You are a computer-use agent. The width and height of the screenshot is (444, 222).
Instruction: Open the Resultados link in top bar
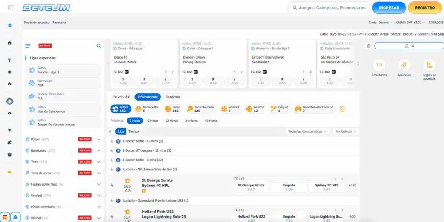click(59, 23)
